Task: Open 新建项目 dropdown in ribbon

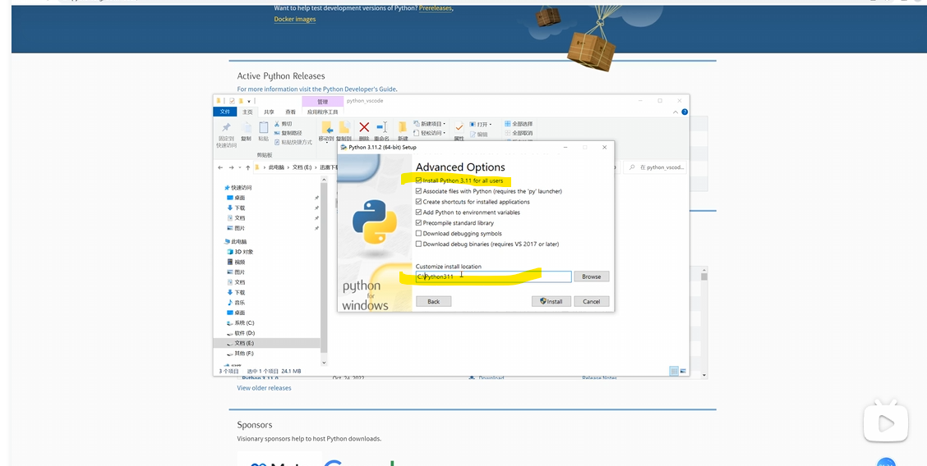Action: click(429, 124)
